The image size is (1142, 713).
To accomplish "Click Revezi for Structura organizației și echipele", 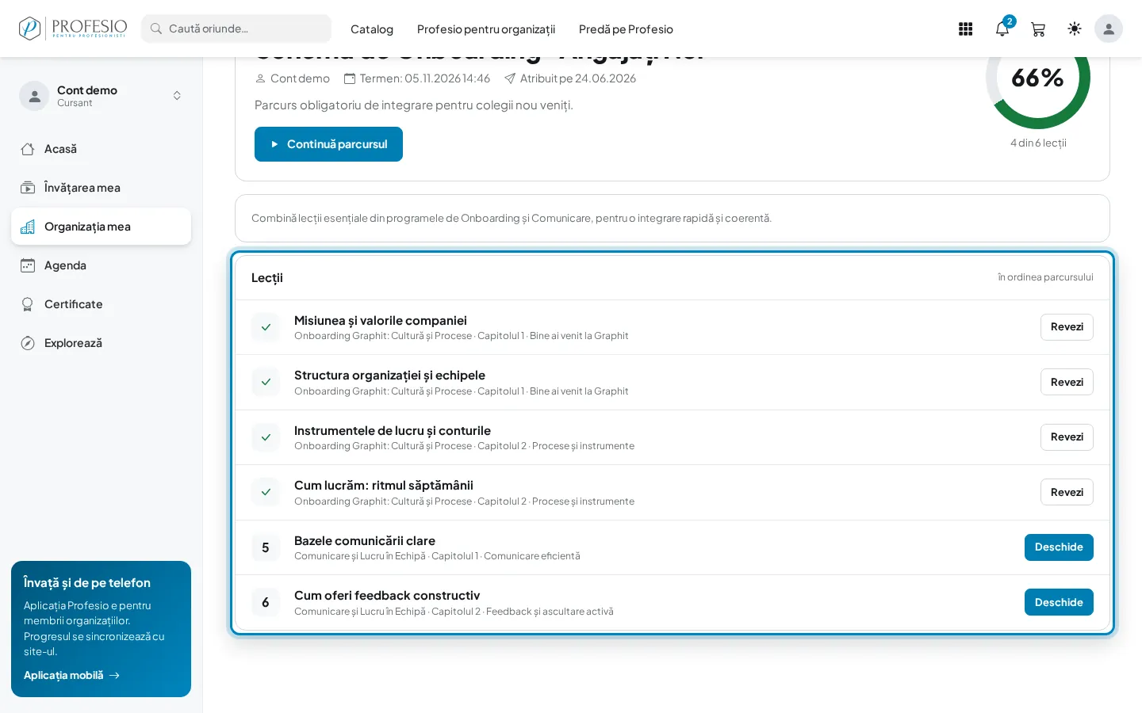I will coord(1067,382).
